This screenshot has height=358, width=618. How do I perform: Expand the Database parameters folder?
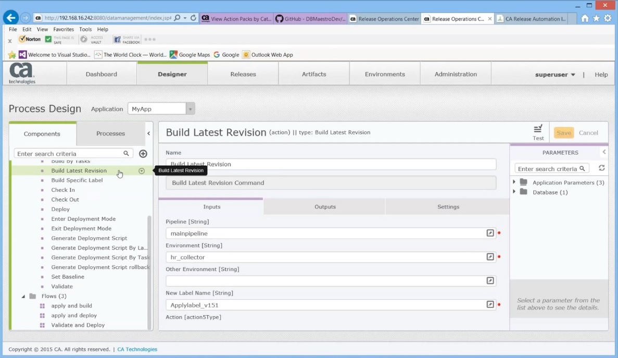[514, 192]
